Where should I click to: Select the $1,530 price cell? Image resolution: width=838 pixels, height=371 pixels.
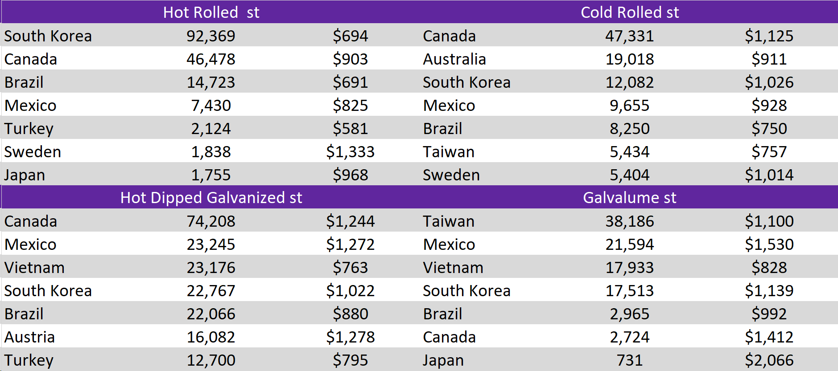point(769,245)
